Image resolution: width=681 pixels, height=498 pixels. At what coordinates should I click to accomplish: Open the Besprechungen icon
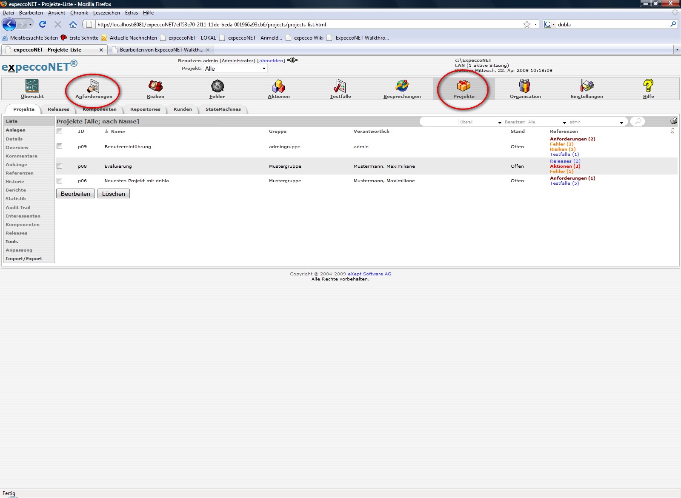[402, 86]
